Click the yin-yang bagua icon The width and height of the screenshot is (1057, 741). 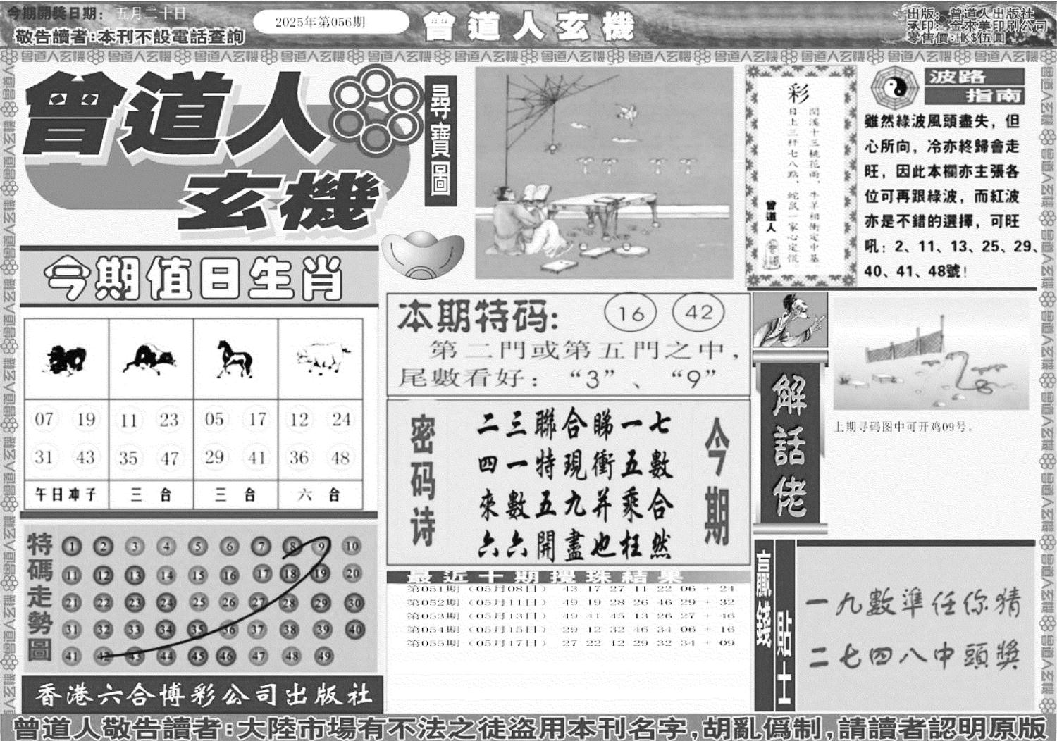coord(891,89)
